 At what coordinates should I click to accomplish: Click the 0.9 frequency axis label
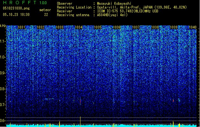click(3, 73)
